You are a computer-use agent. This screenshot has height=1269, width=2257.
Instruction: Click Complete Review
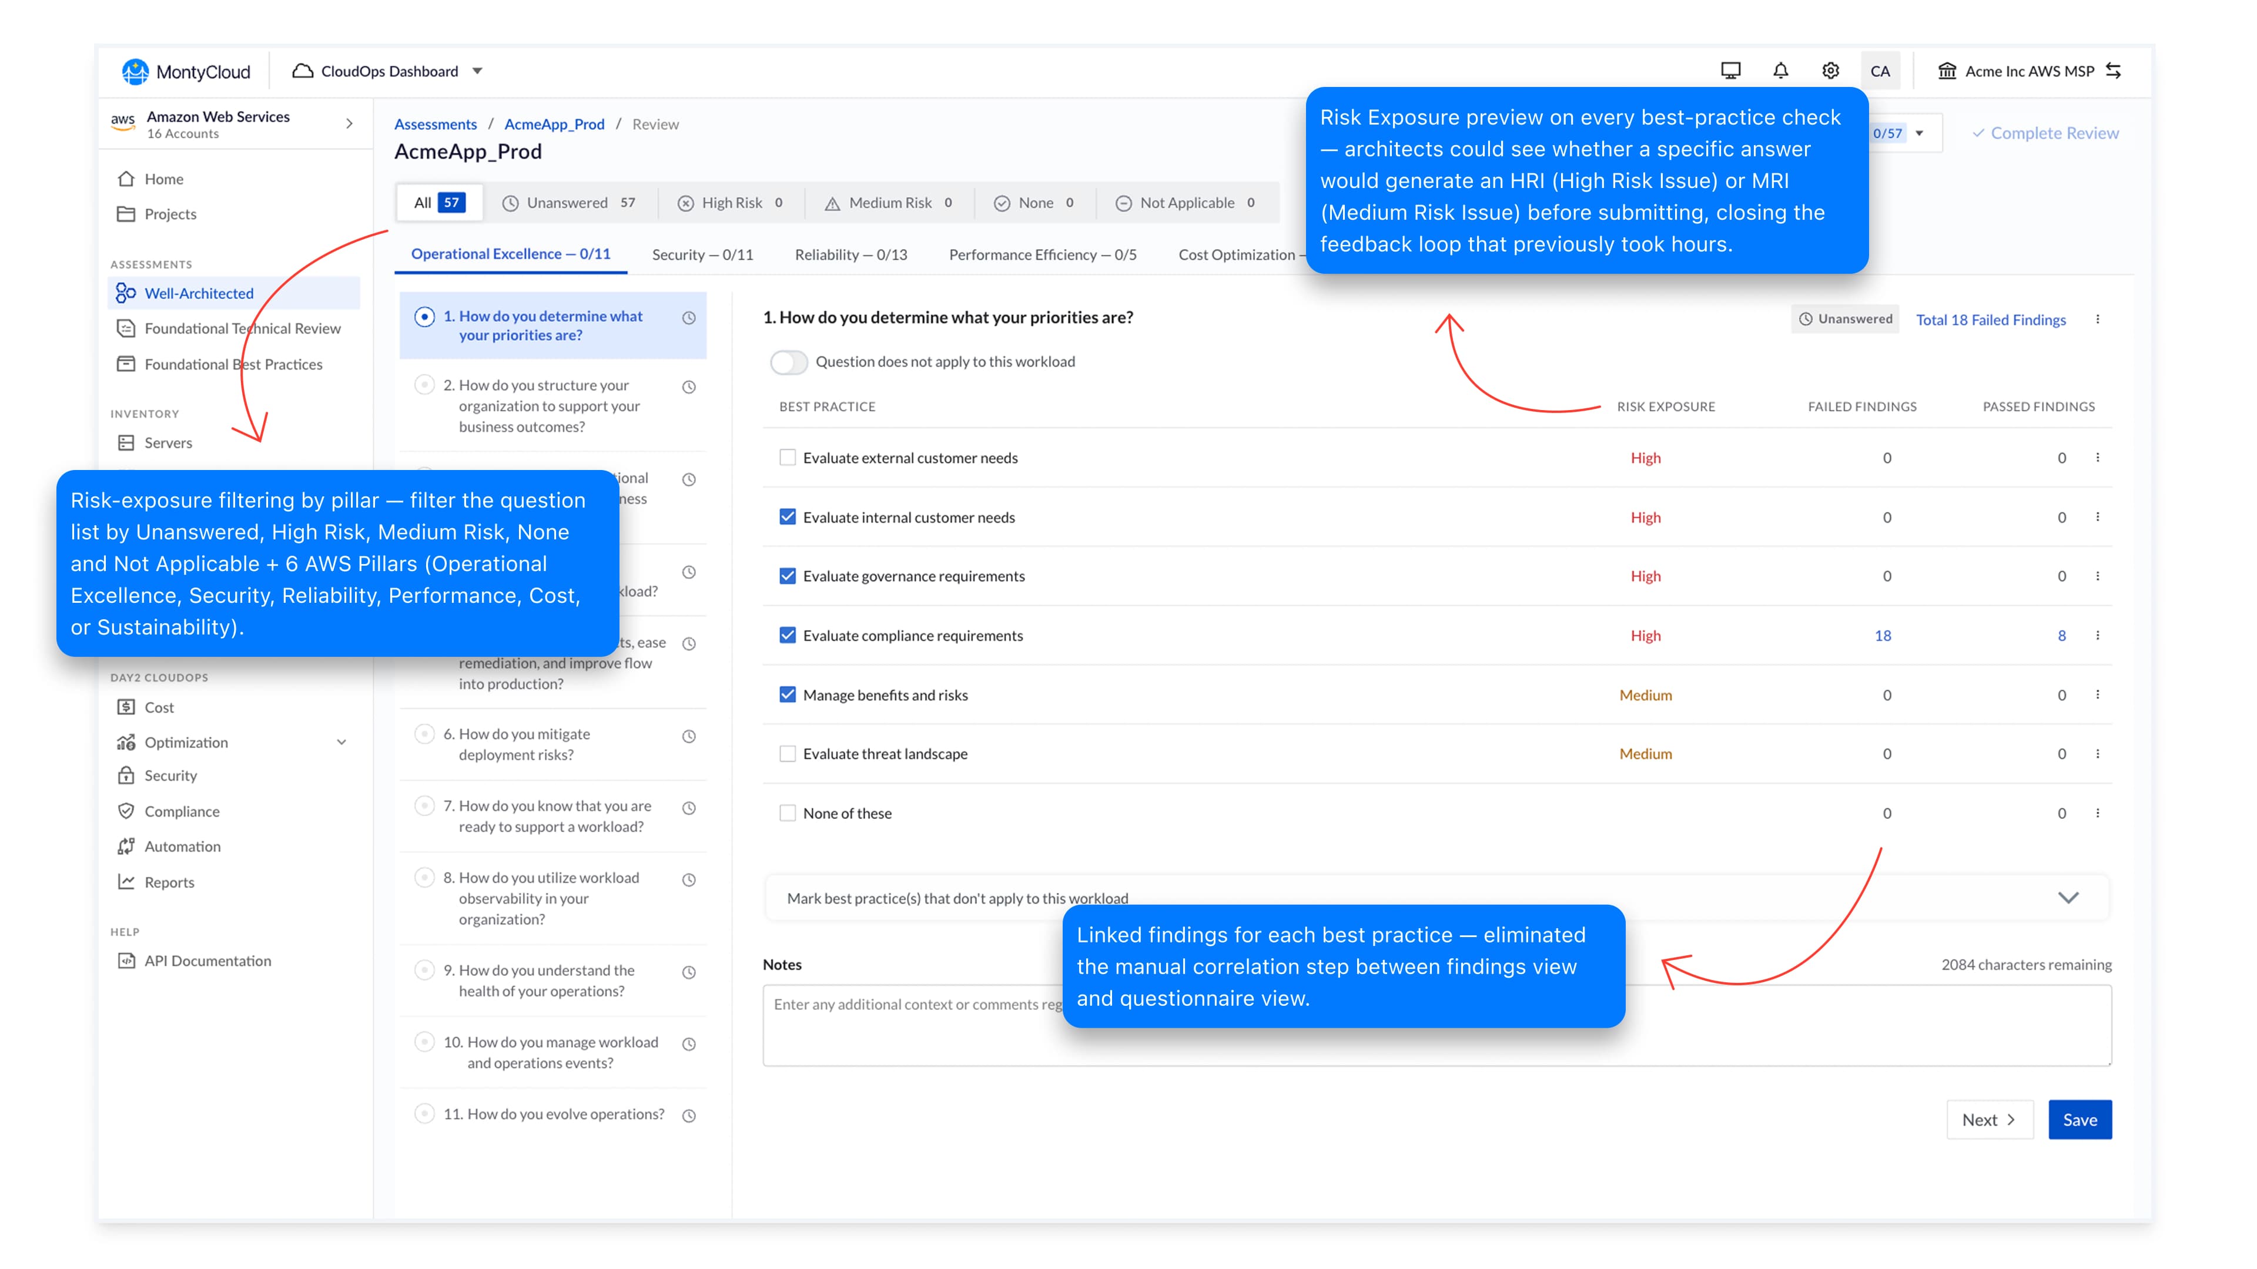(2046, 133)
